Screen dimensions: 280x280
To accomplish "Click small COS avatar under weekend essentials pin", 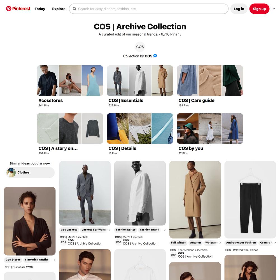I will [174, 255].
